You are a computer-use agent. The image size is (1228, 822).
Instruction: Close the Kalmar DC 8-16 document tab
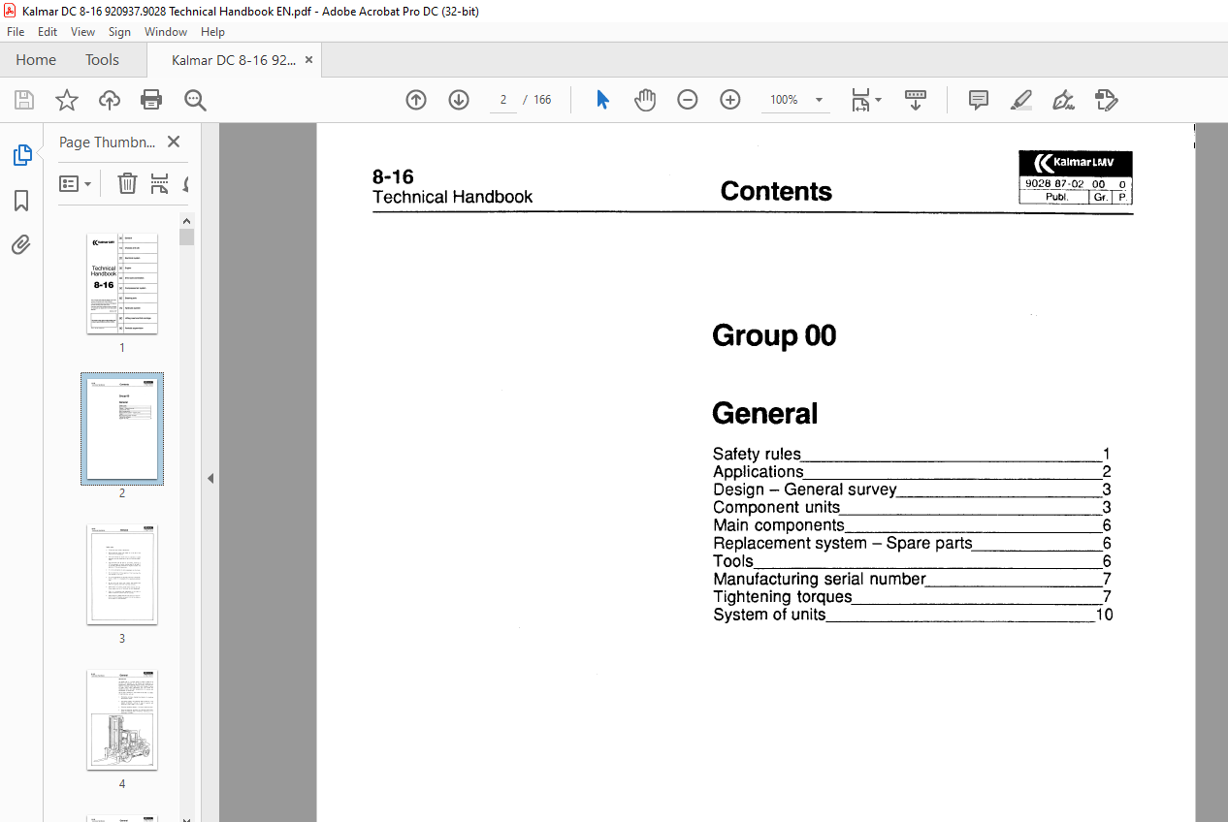point(308,60)
